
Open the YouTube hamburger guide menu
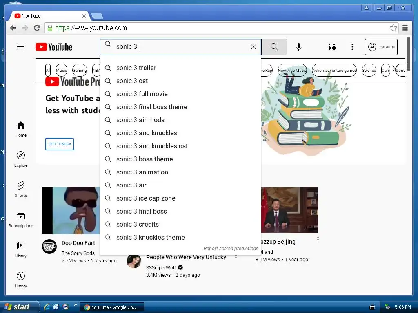click(x=21, y=47)
